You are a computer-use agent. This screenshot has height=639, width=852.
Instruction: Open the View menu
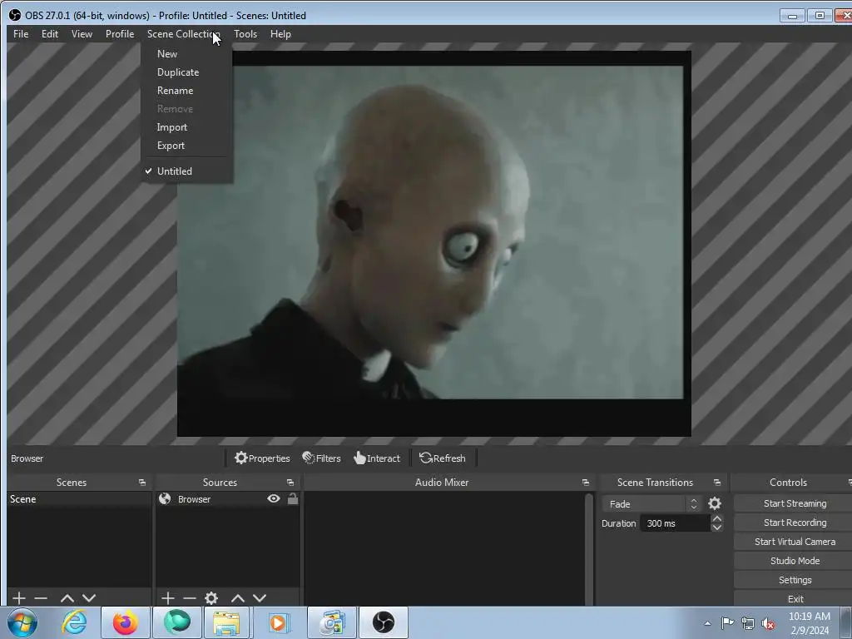(x=82, y=33)
